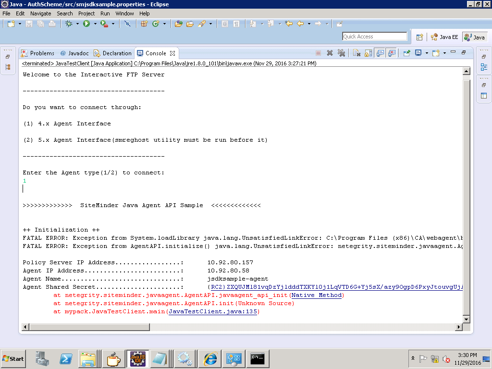Click the Next Annotation icon
Image resolution: width=492 pixels, height=369 pixels.
coord(253,24)
